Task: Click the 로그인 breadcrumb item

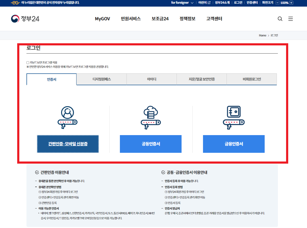Action: point(274,35)
